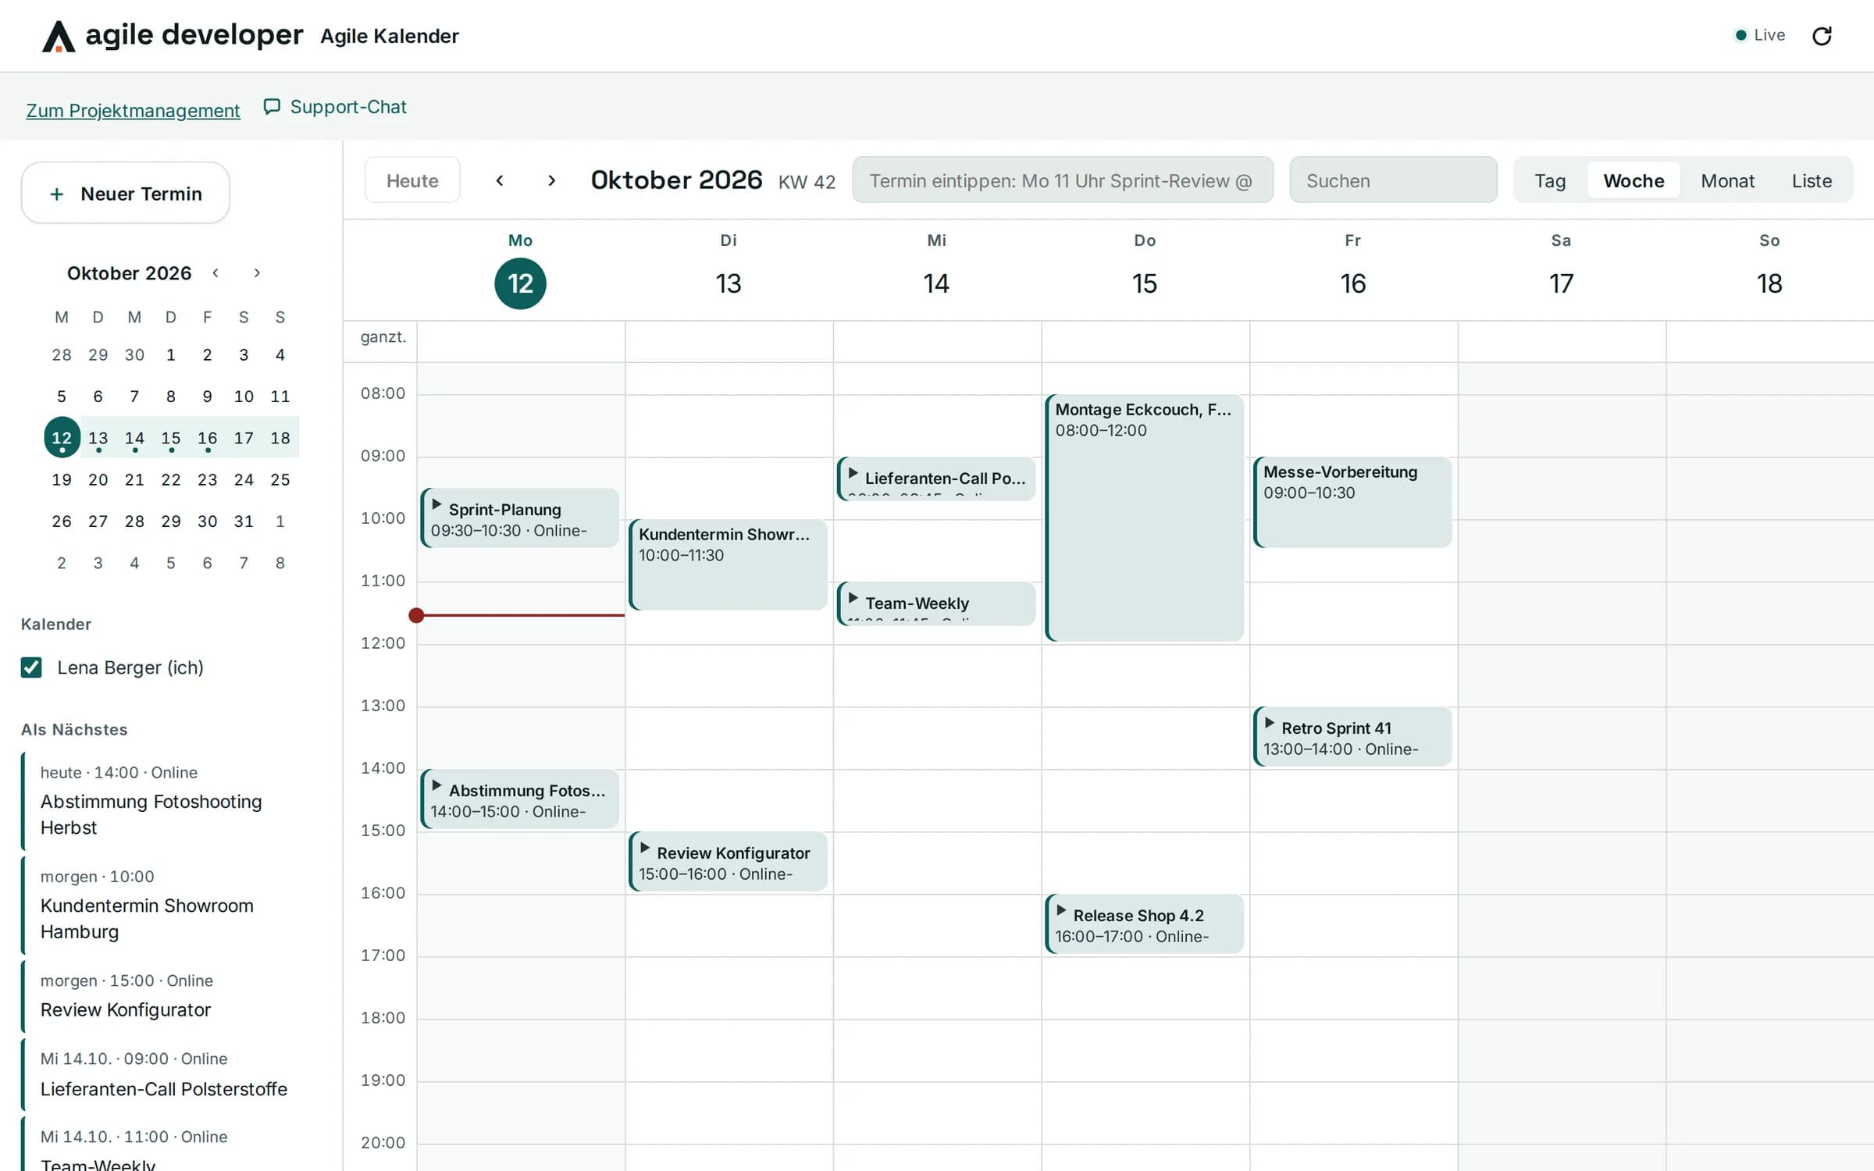Click play icon on Retro Sprint 41
The width and height of the screenshot is (1874, 1171).
point(1270,724)
